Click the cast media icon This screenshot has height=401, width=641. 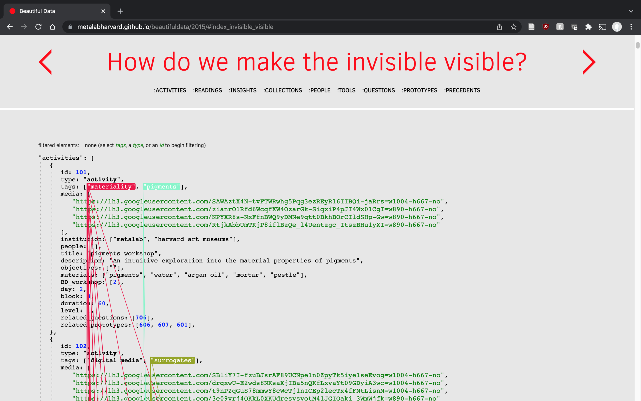[x=603, y=27]
